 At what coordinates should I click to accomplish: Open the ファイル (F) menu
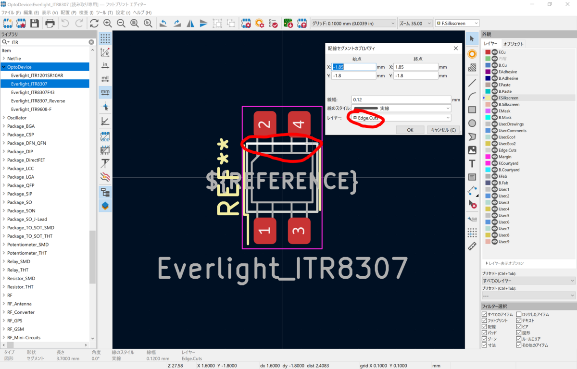click(11, 12)
